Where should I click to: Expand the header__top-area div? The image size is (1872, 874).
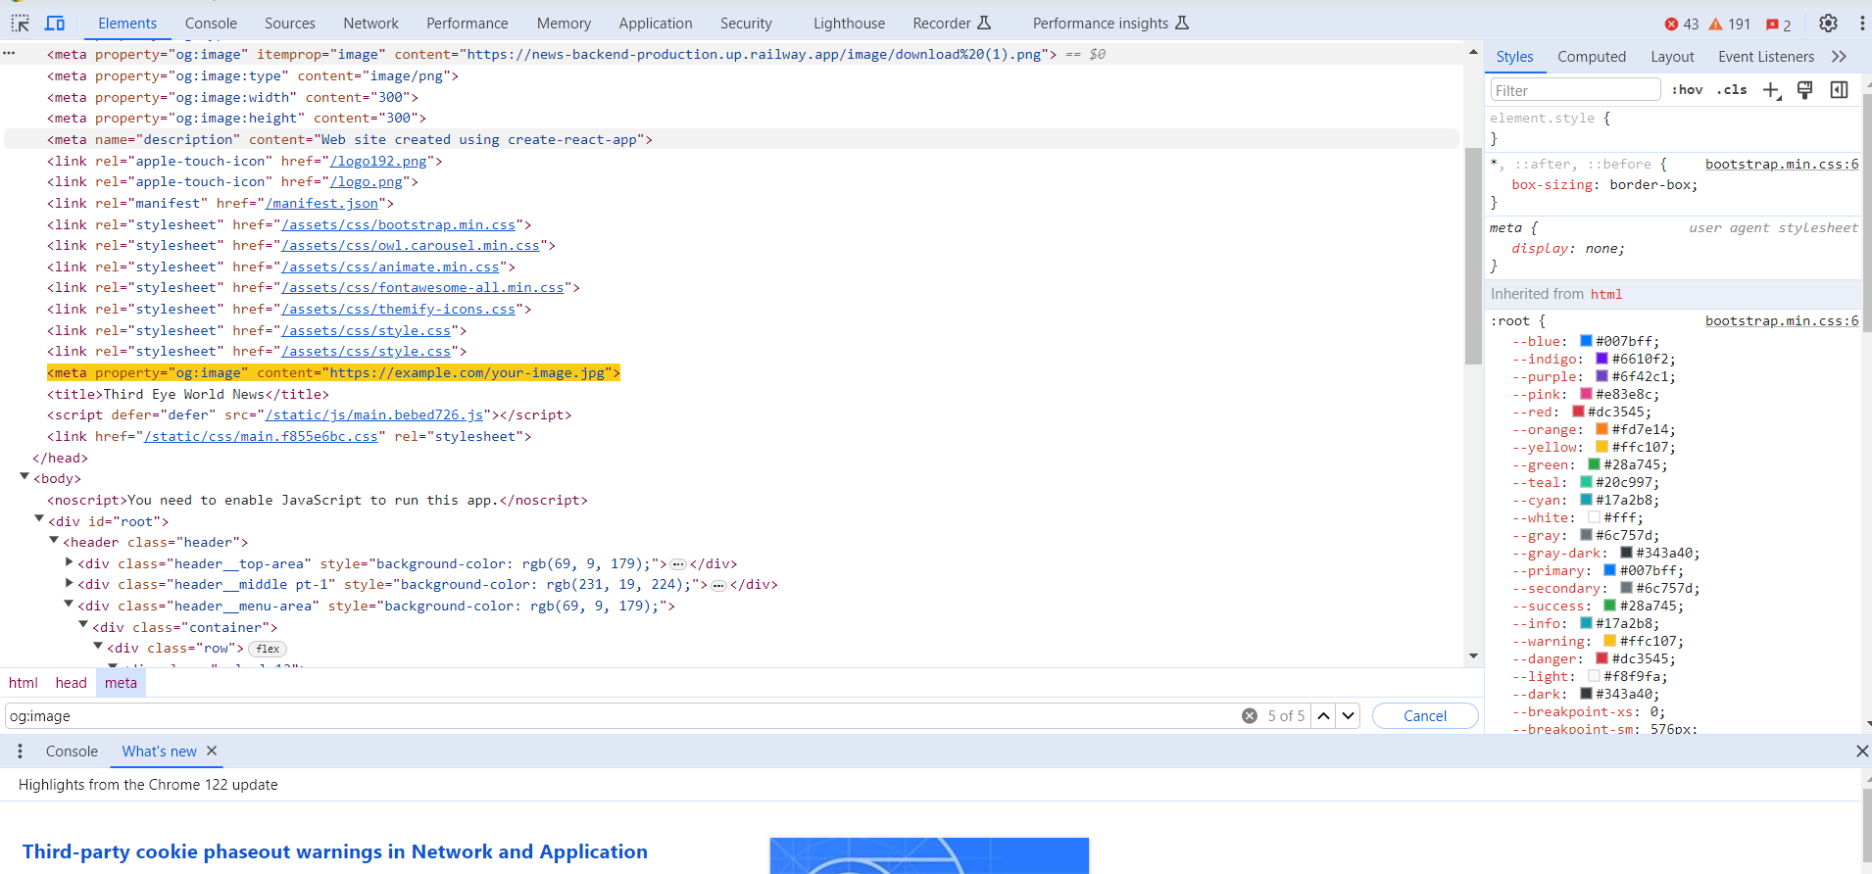pos(69,562)
